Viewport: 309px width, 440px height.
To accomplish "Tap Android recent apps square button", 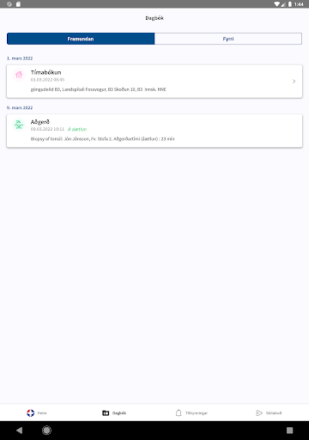I will click(289, 431).
